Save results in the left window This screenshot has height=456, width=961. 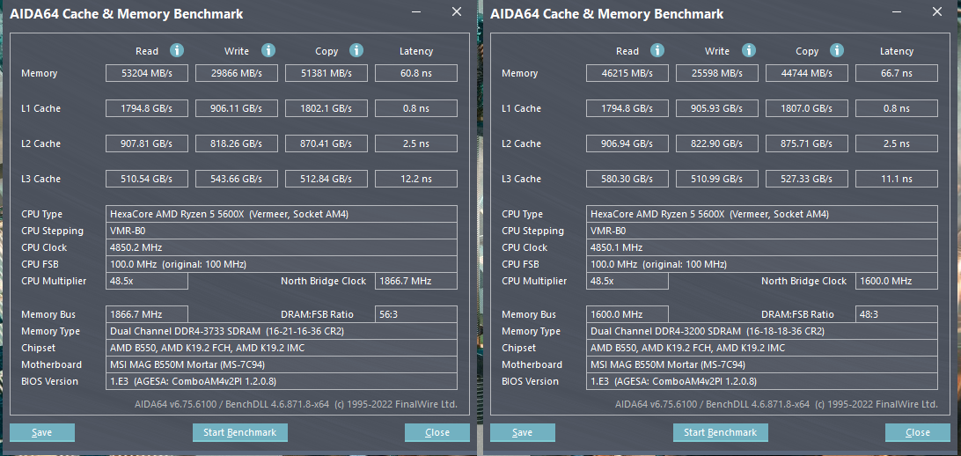click(x=41, y=432)
